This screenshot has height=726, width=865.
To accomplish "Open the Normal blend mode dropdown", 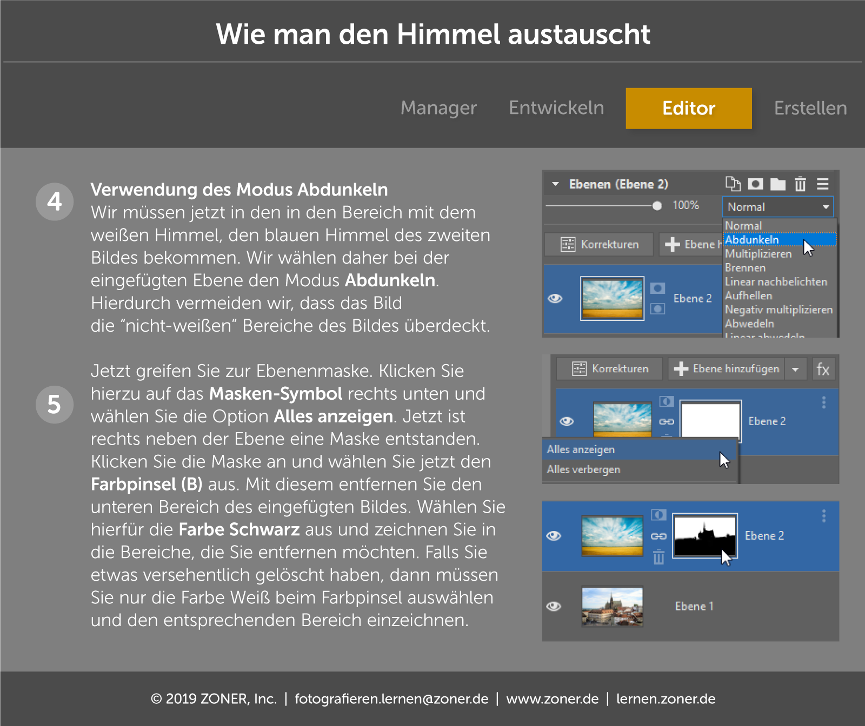I will pos(777,206).
